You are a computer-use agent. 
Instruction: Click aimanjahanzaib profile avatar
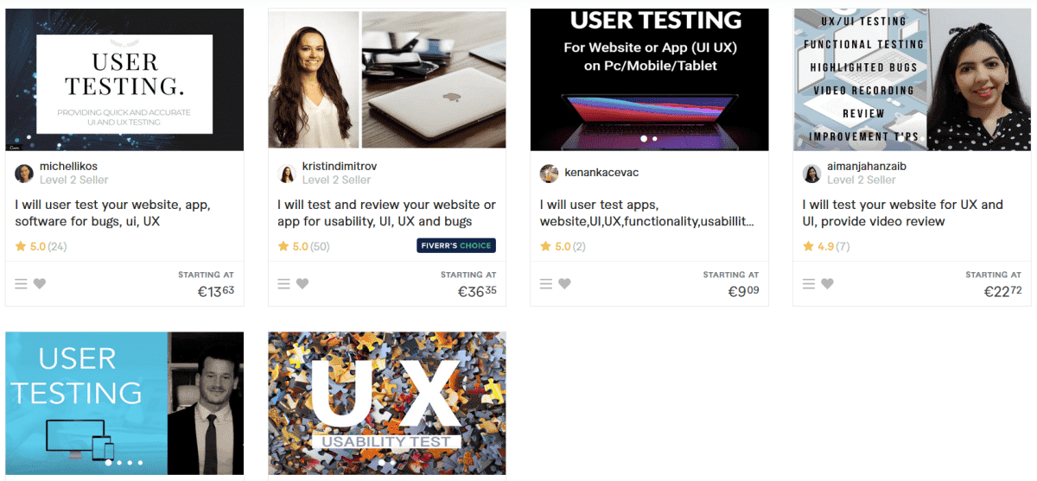coord(812,174)
